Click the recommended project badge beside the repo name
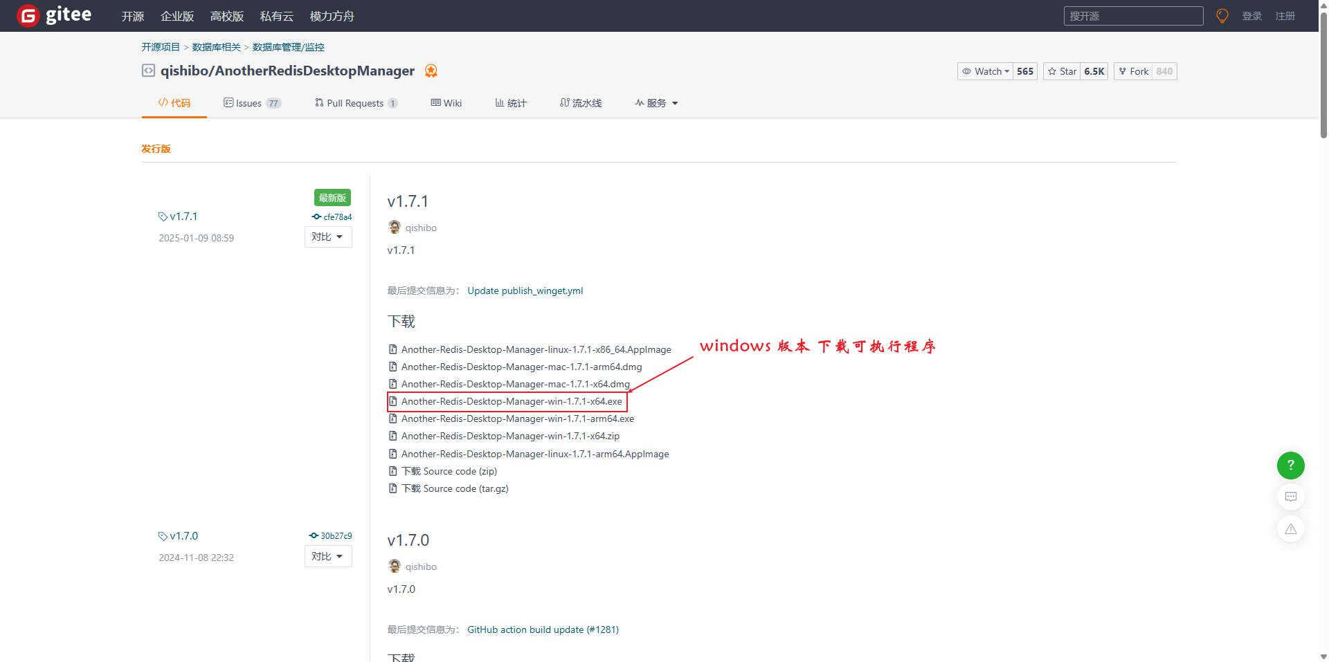 (431, 71)
